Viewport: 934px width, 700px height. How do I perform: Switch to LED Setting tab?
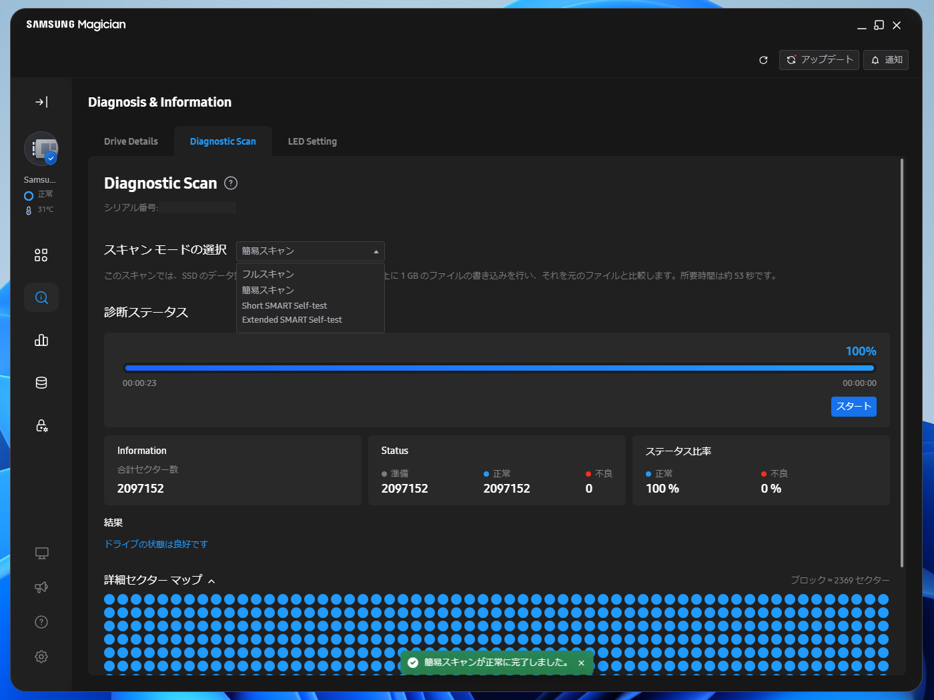312,141
